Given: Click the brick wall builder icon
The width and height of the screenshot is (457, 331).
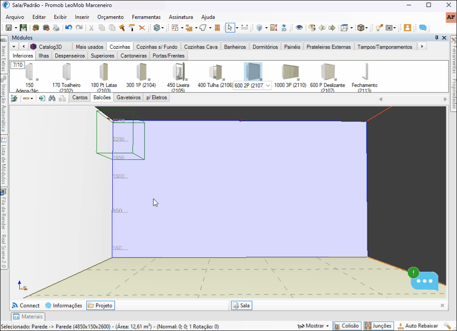Looking at the screenshot, I should pos(189,28).
